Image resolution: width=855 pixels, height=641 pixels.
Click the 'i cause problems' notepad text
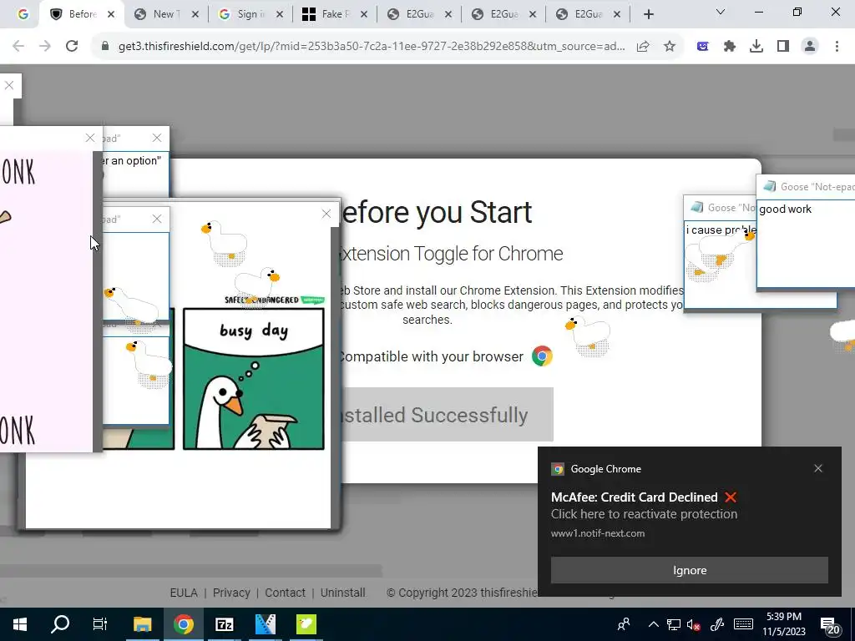click(x=721, y=230)
